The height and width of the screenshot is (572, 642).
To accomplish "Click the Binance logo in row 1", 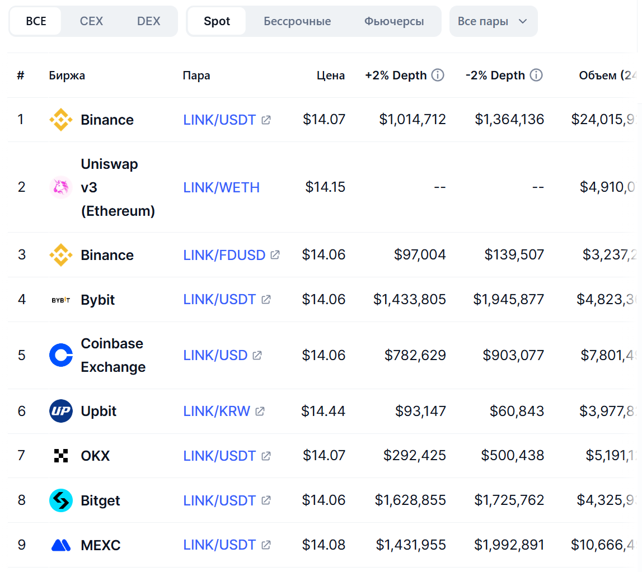I will tap(60, 120).
